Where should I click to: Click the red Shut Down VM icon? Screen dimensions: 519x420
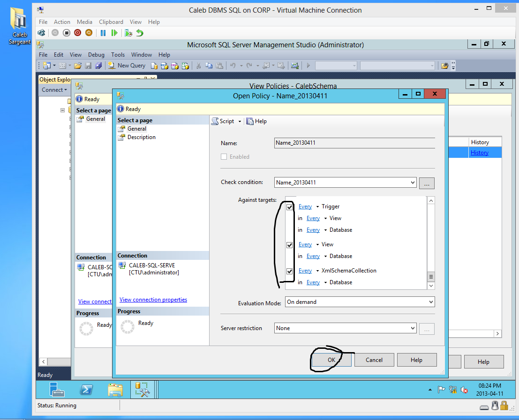[77, 33]
